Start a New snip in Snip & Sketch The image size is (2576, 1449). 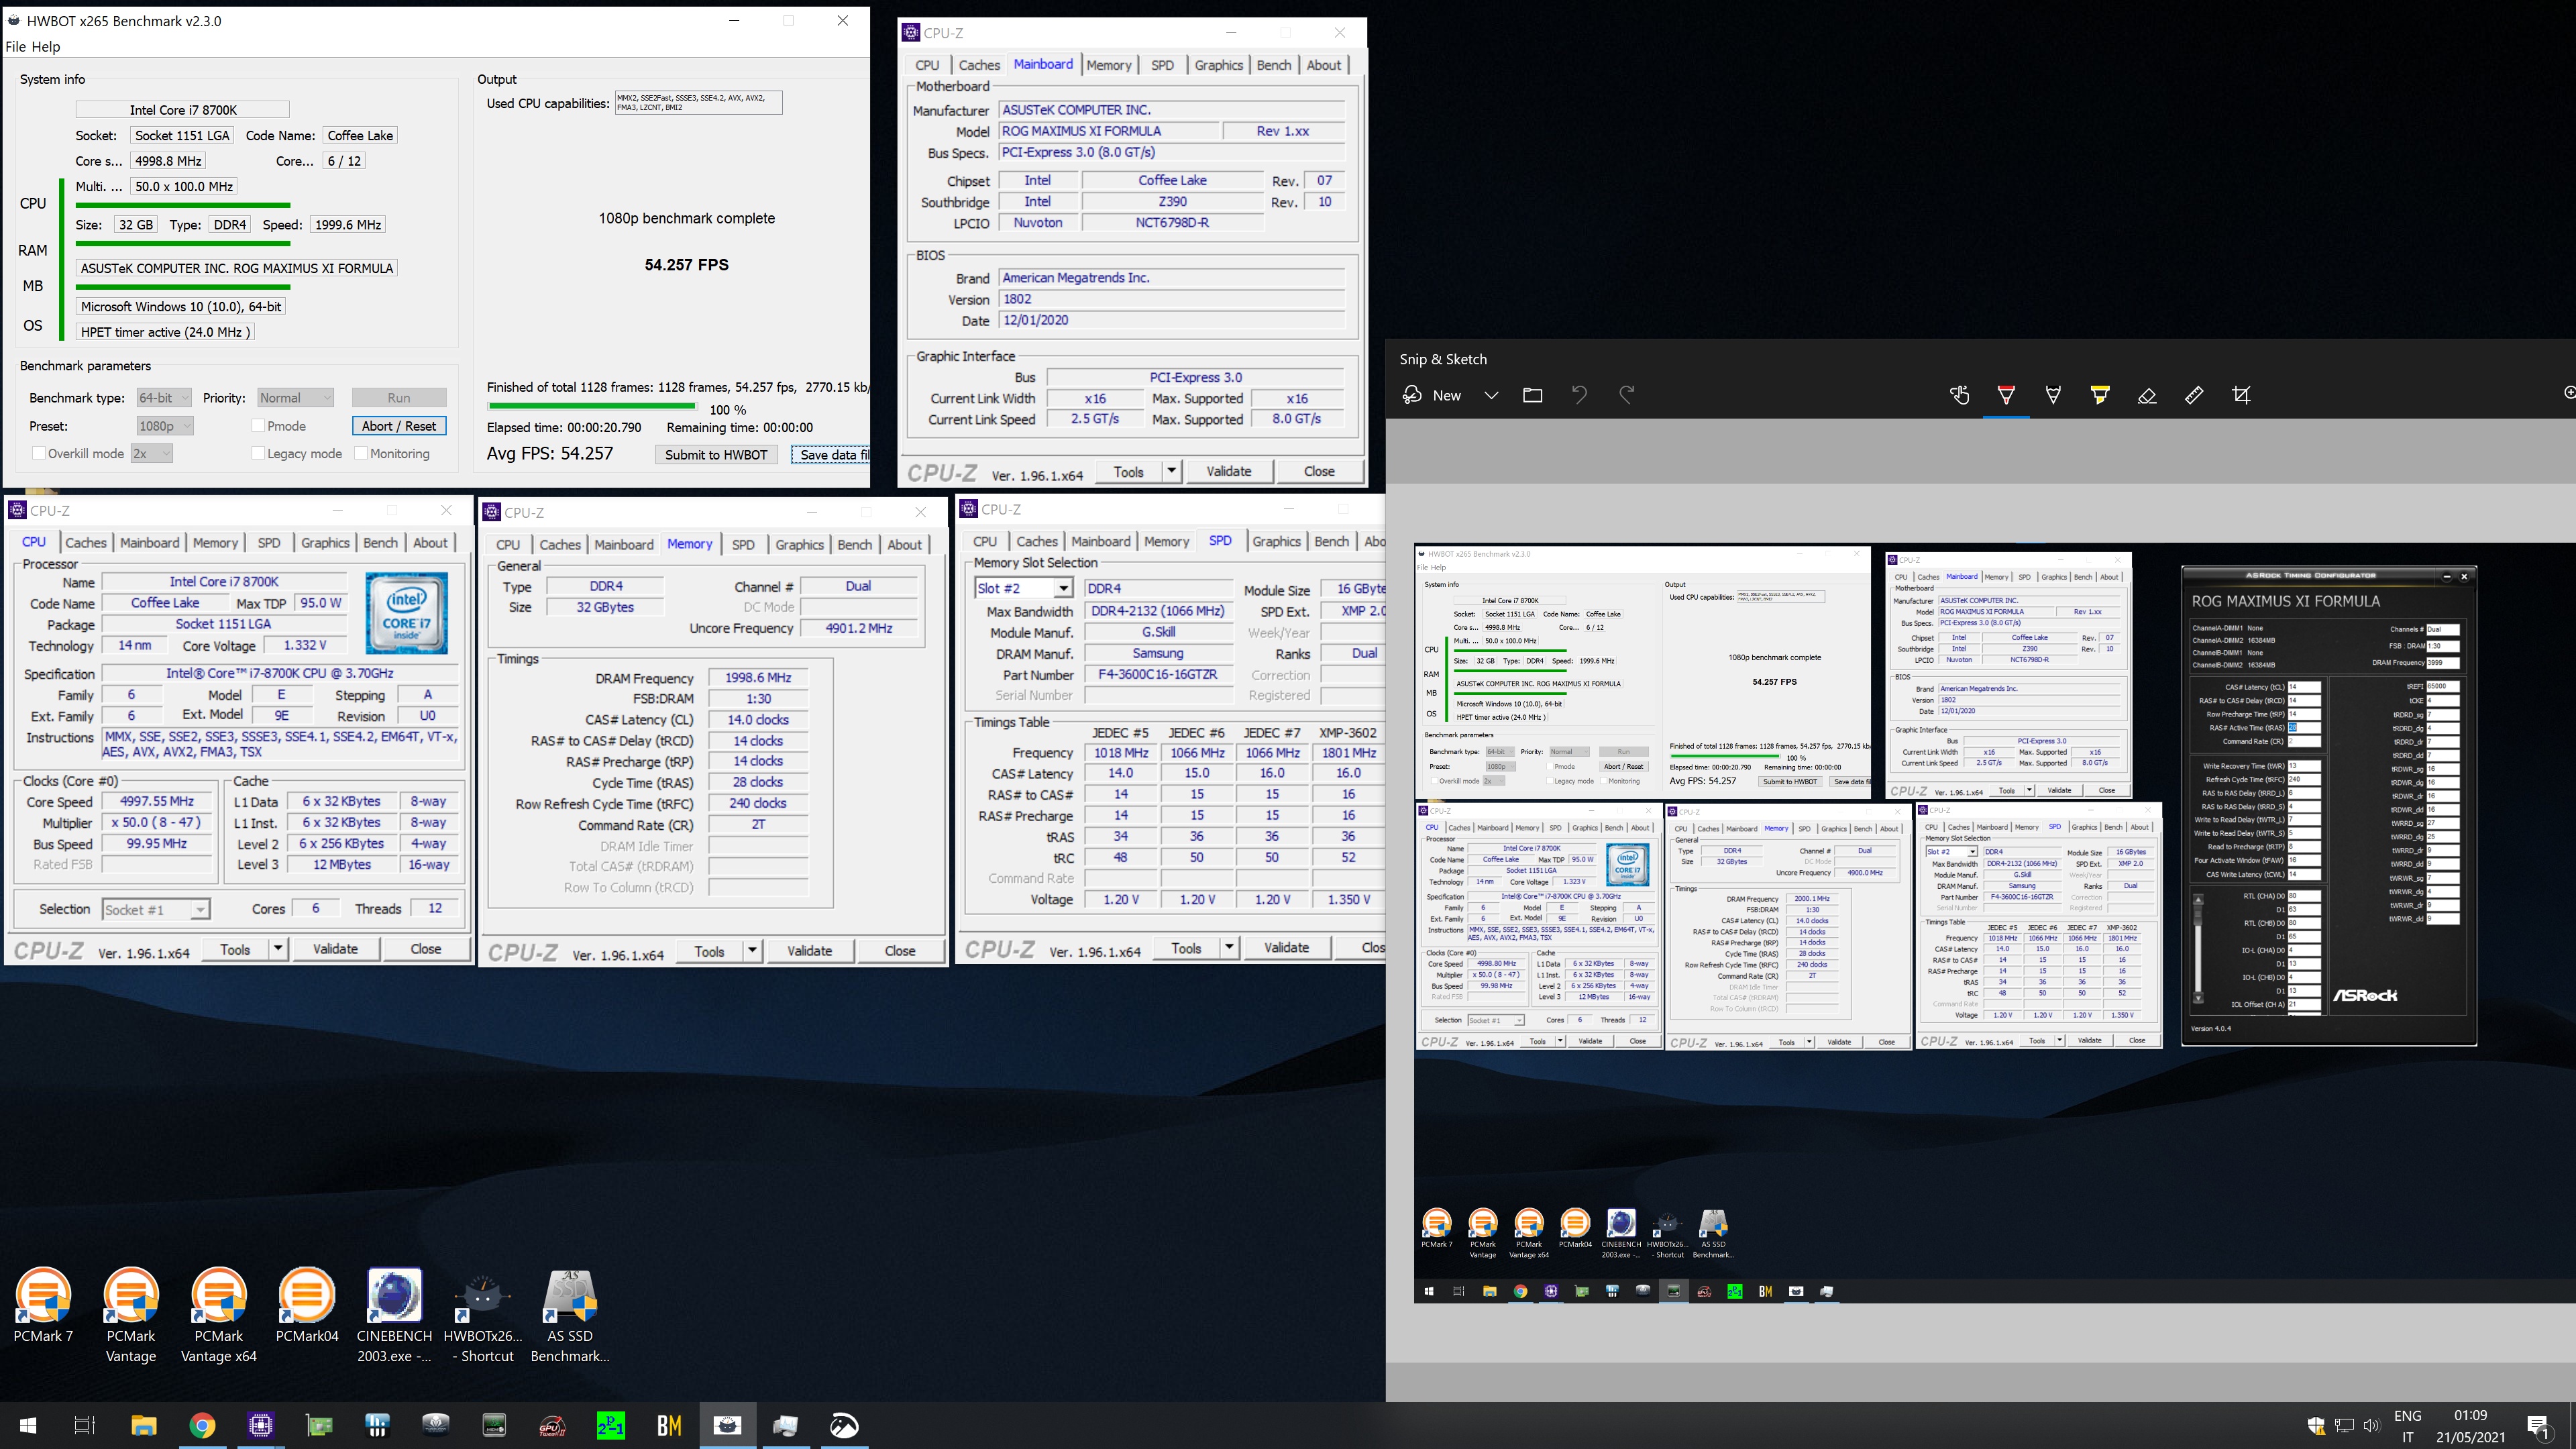pos(1432,395)
